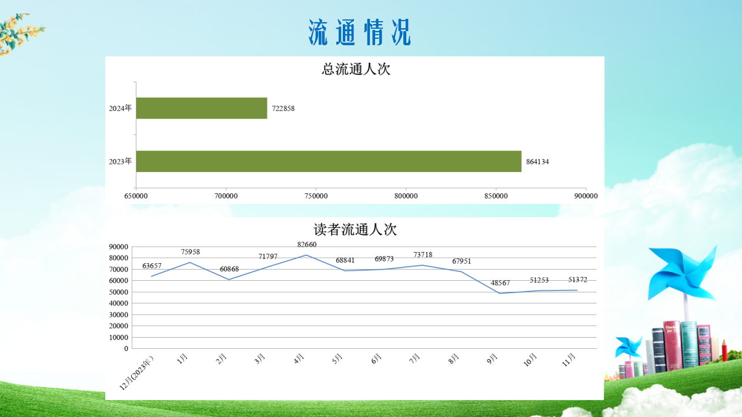The width and height of the screenshot is (742, 417).
Task: Click the 69873 data label
Action: 384,259
